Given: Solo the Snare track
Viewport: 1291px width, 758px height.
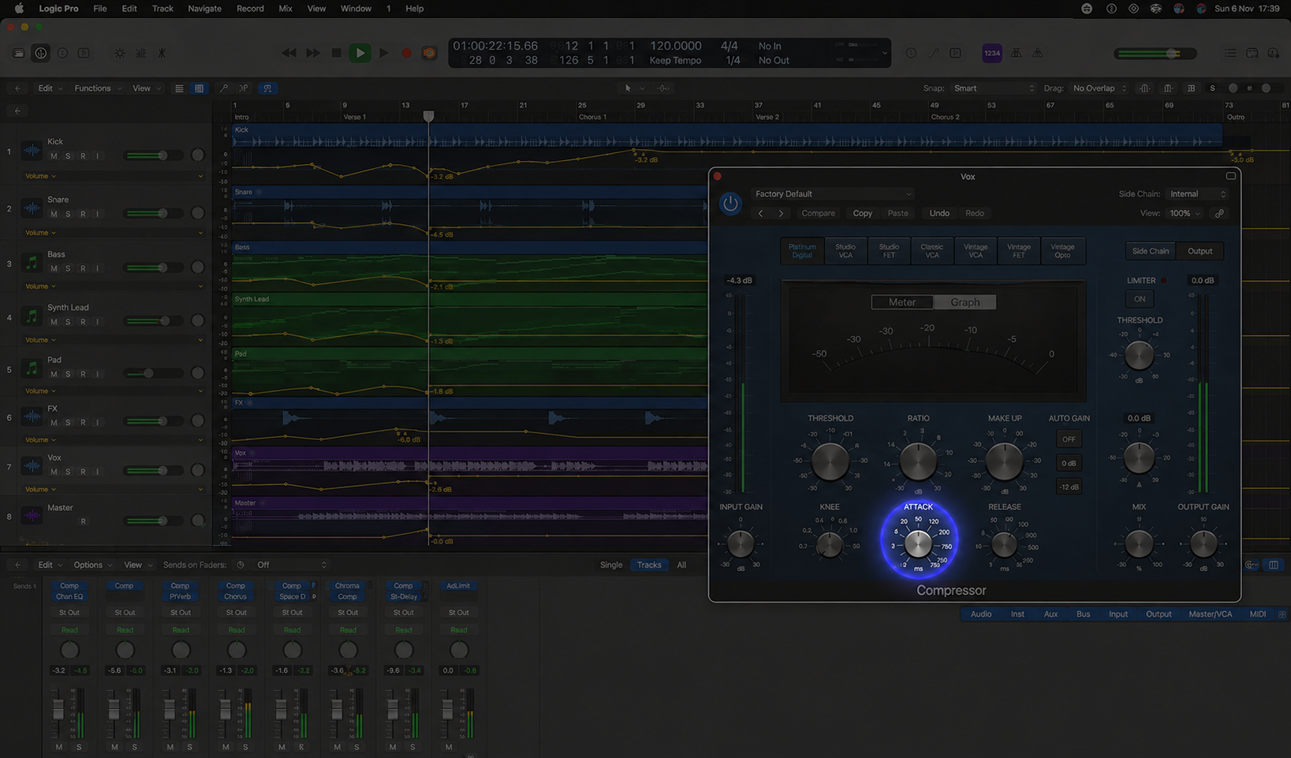Looking at the screenshot, I should coord(68,214).
